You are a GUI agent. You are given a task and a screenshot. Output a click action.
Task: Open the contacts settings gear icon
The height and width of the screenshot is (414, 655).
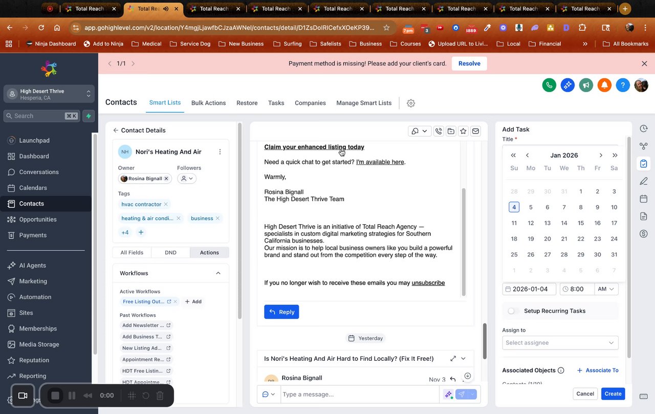411,103
